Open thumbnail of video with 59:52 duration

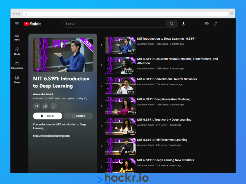point(120,106)
